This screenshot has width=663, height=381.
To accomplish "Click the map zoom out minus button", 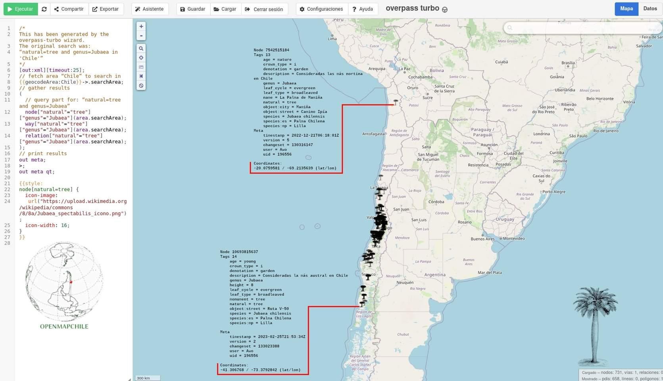I will click(141, 36).
